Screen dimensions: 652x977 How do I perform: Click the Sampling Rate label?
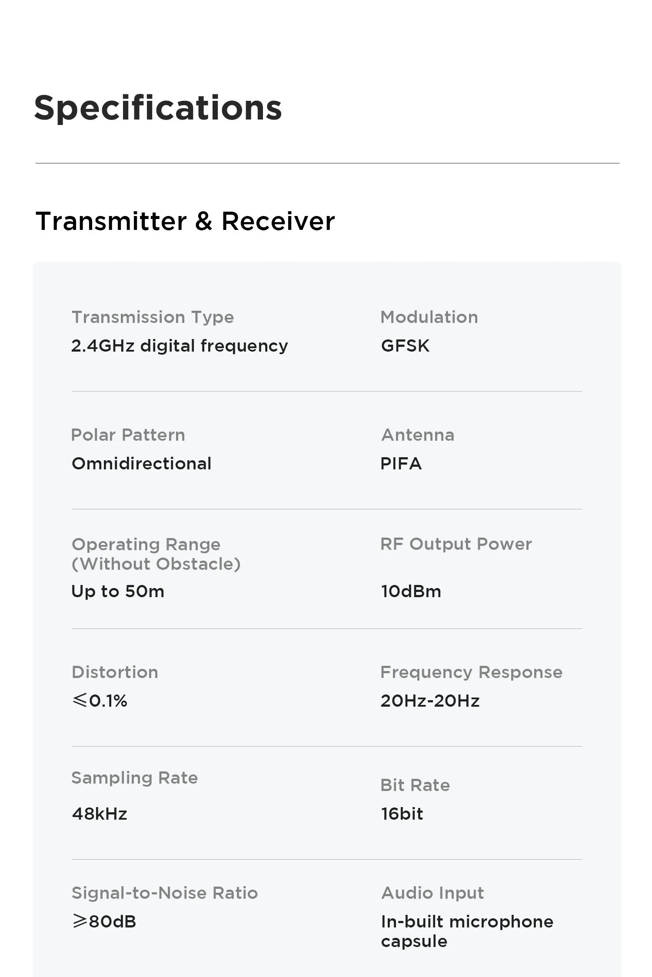134,778
